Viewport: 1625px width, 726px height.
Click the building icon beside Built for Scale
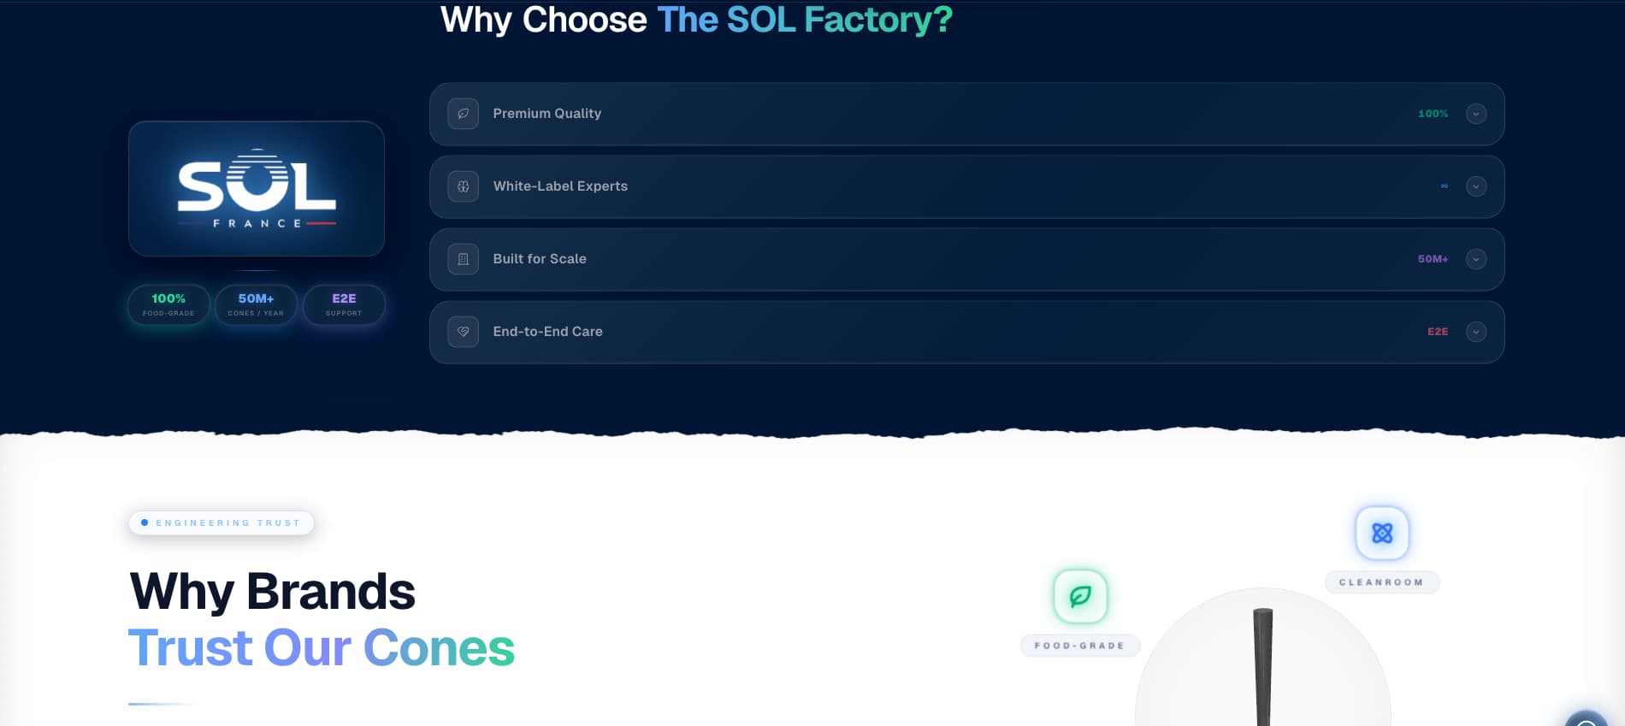tap(463, 259)
